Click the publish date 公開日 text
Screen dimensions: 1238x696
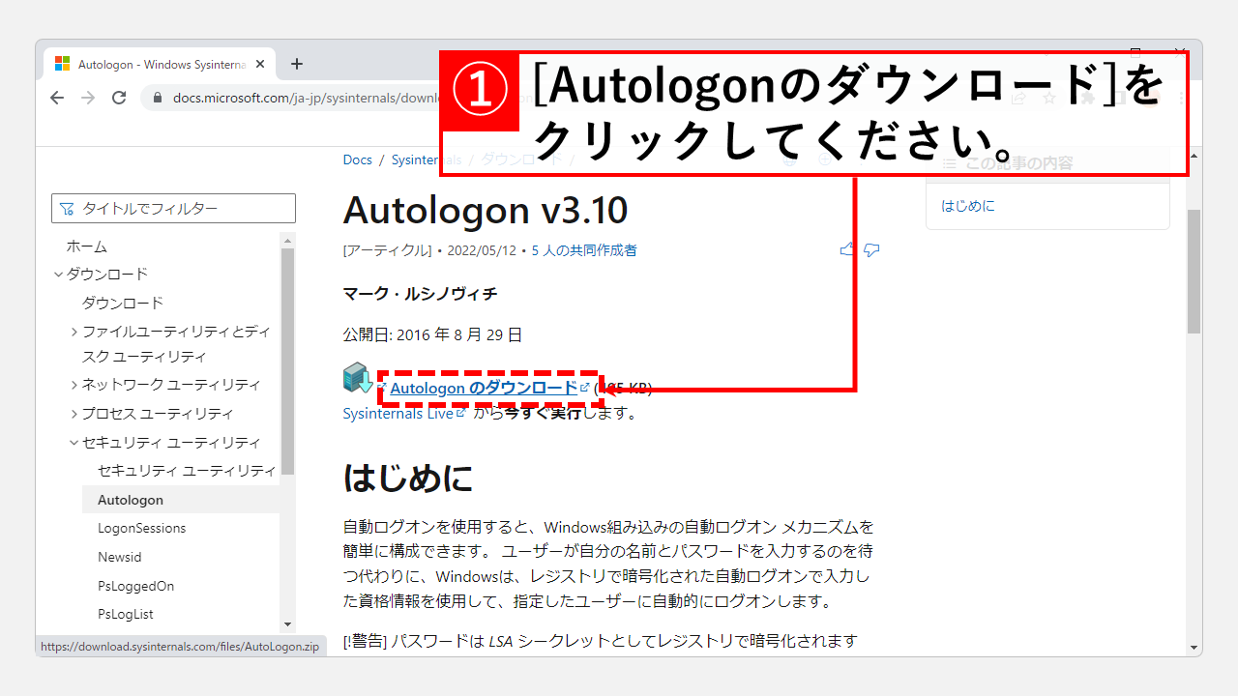pyautogui.click(x=432, y=334)
